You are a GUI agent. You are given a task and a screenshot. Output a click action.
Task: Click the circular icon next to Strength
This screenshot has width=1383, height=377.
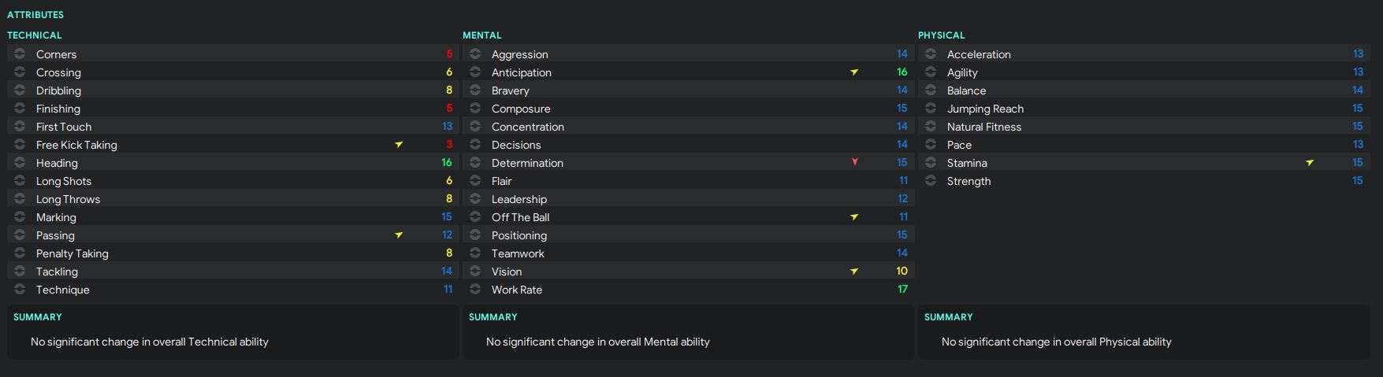[931, 181]
